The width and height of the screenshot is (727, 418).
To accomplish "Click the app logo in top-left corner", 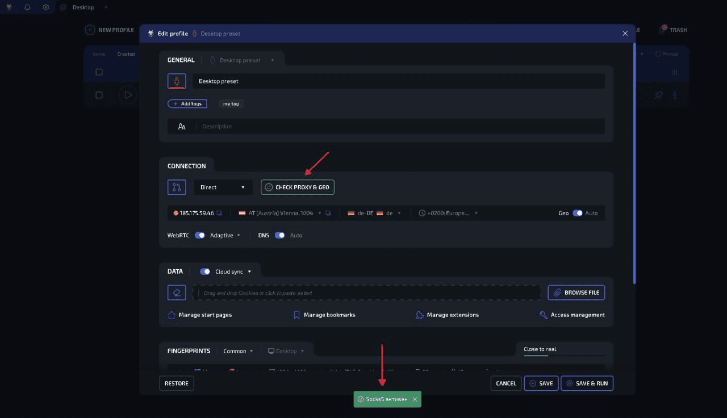I will [9, 7].
